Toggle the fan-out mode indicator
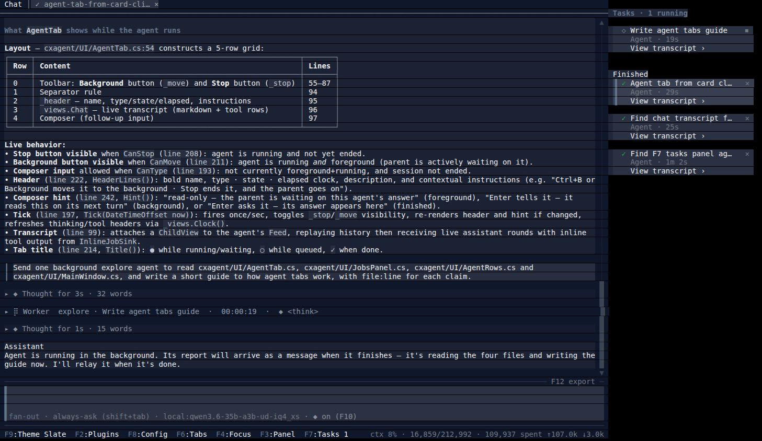Viewport: 762px width, 441px height. click(24, 417)
